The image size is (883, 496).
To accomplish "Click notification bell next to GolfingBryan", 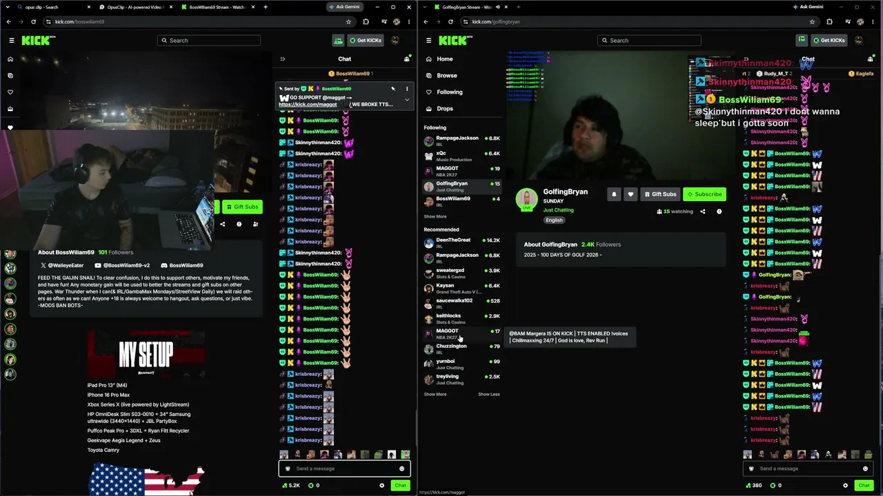I will (614, 194).
